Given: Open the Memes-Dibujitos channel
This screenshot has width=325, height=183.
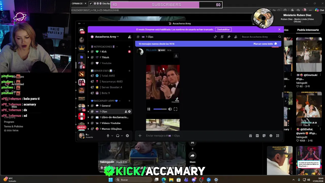Looking at the screenshot, I should point(111,129).
